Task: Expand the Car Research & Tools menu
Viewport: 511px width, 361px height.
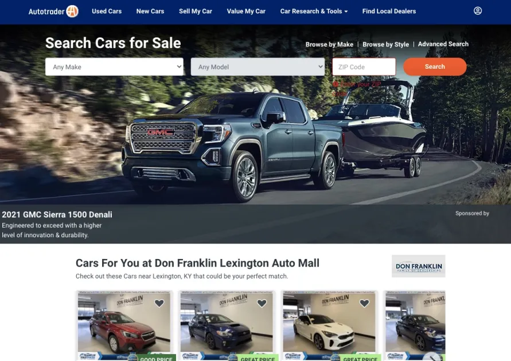Action: pyautogui.click(x=314, y=11)
